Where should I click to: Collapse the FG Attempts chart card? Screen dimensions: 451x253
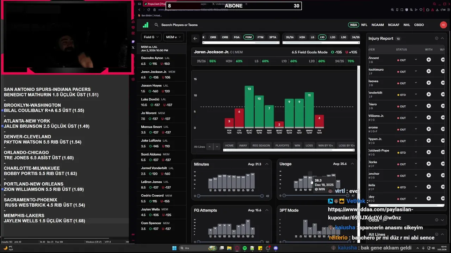(267, 210)
